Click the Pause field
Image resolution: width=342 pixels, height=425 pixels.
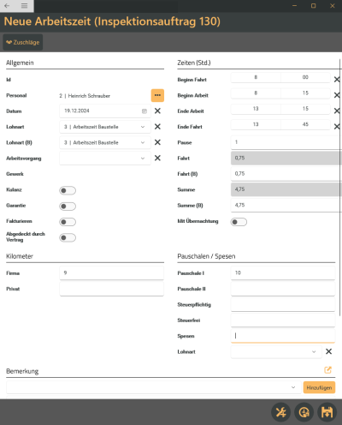286,142
